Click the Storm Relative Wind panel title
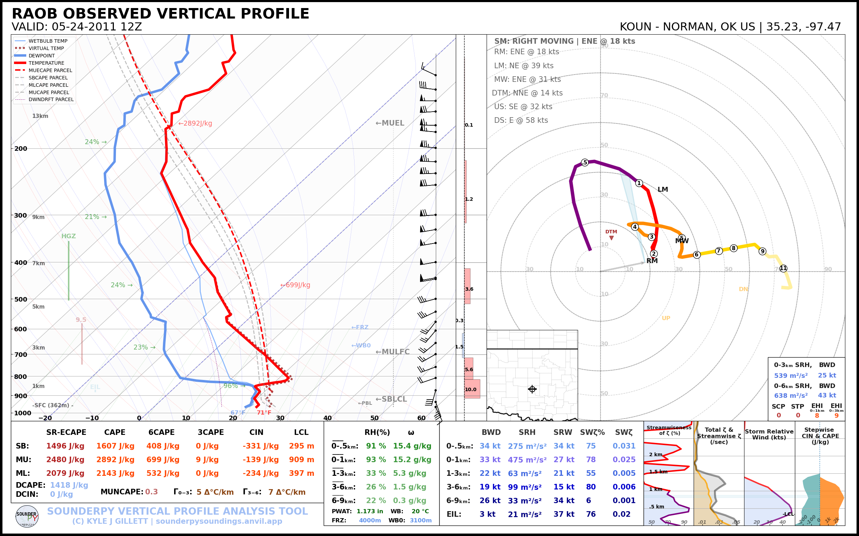The width and height of the screenshot is (859, 536). (x=769, y=434)
